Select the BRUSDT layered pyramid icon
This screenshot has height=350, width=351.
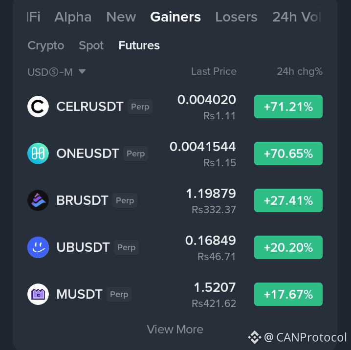38,200
